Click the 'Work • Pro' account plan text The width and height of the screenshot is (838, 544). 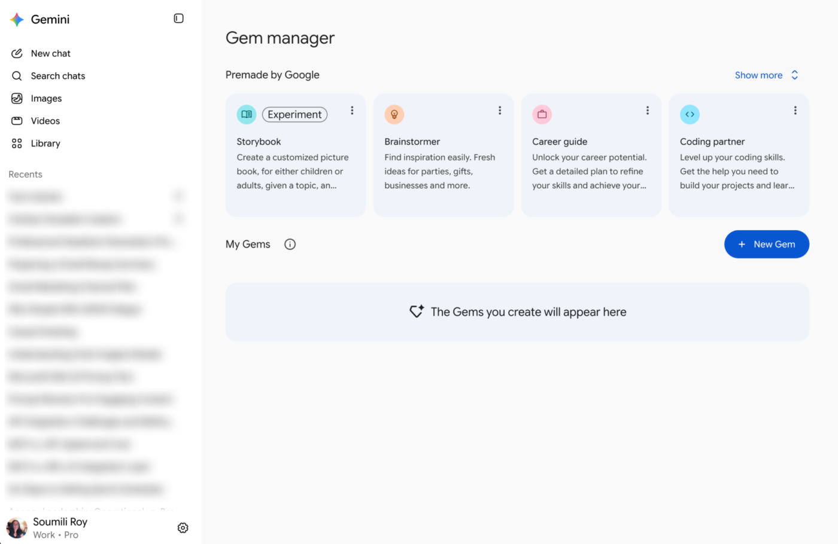[56, 535]
